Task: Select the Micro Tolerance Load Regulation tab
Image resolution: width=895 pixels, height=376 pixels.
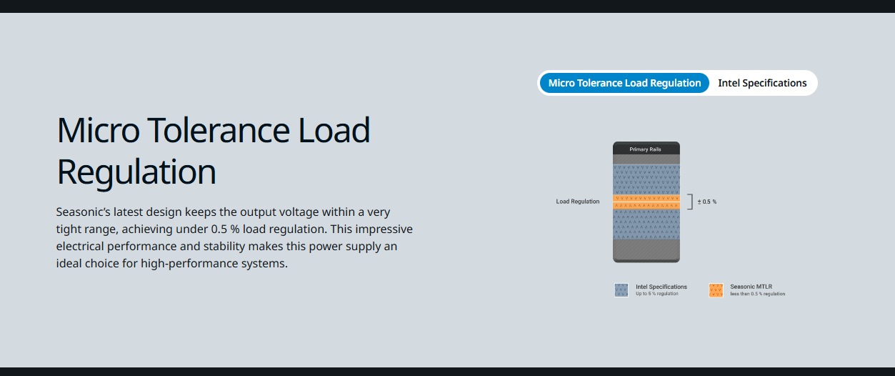Action: 624,83
